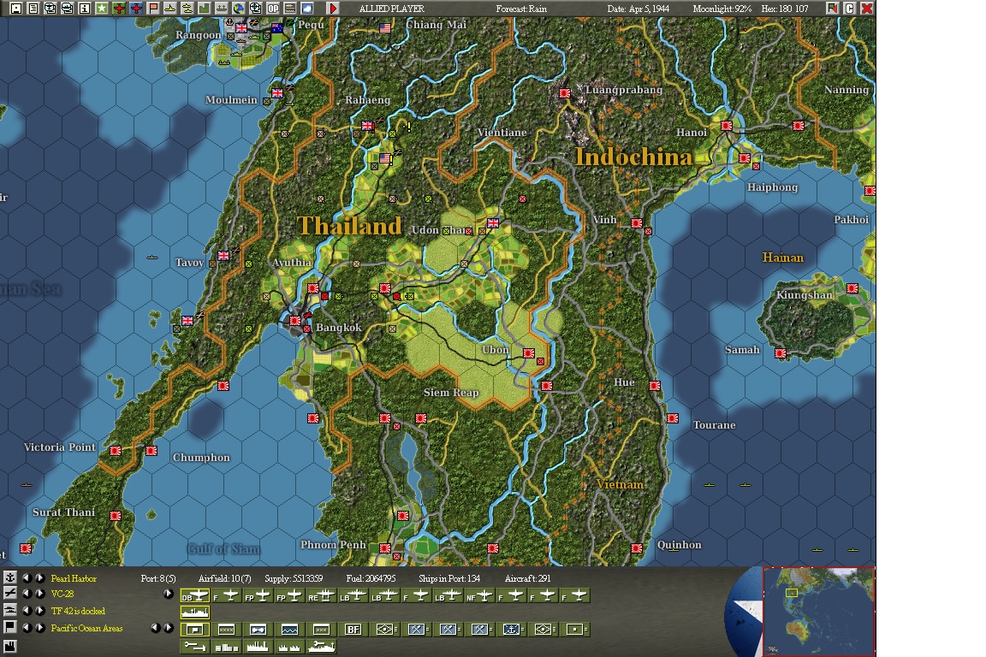
Task: Select next task force after TF 42
Action: click(39, 611)
